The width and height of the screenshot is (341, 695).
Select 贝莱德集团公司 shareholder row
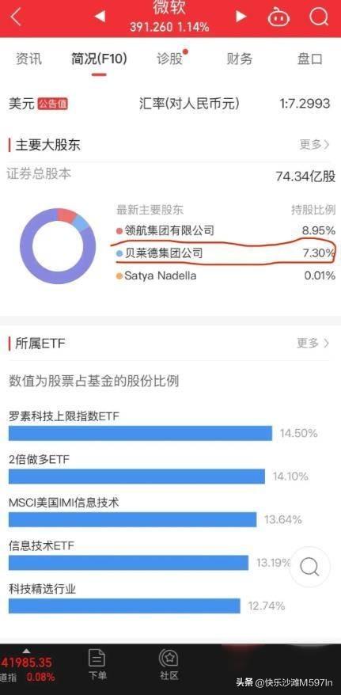tap(225, 253)
